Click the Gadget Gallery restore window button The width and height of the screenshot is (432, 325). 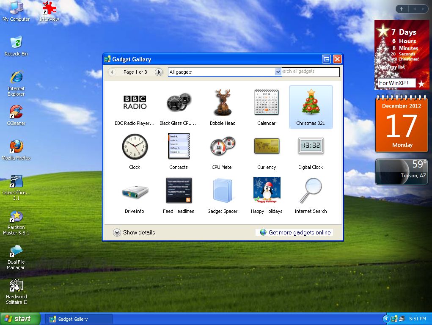click(x=326, y=59)
